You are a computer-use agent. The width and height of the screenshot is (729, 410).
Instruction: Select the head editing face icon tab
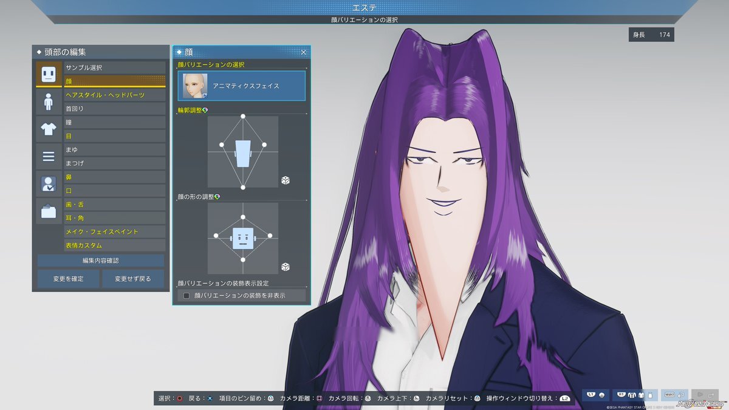(49, 74)
